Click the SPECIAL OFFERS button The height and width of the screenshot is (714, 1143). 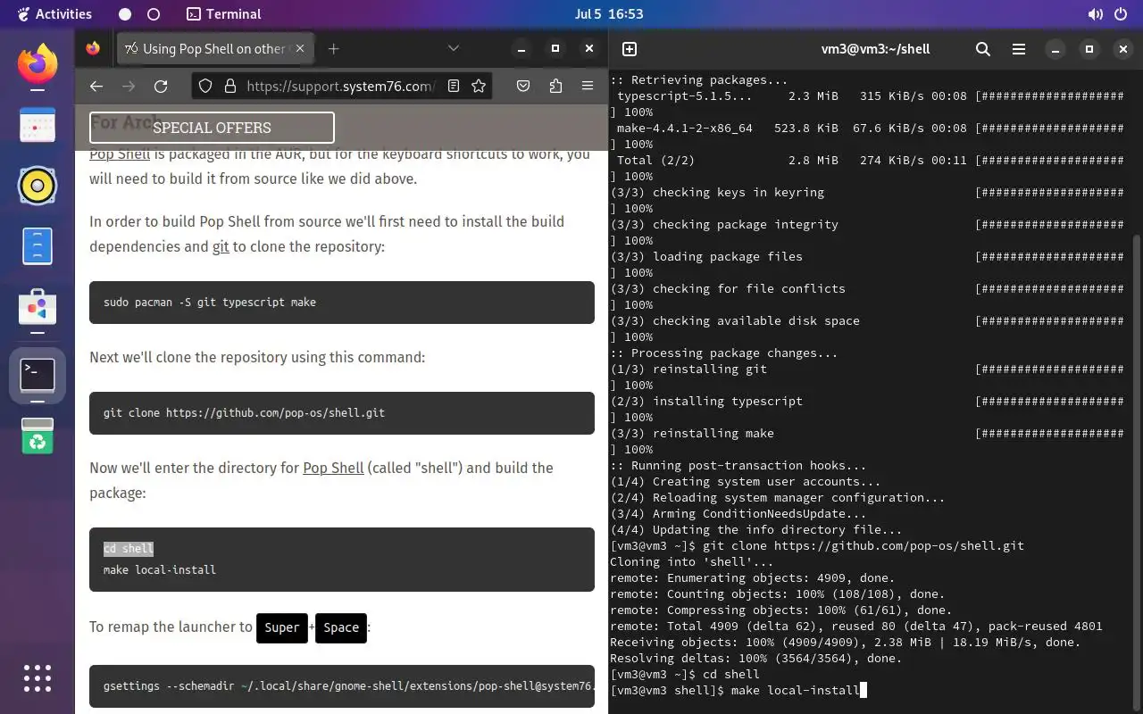tap(212, 128)
